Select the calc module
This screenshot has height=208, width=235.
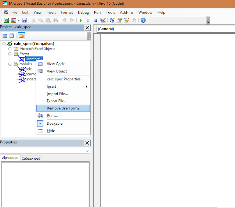(29, 69)
